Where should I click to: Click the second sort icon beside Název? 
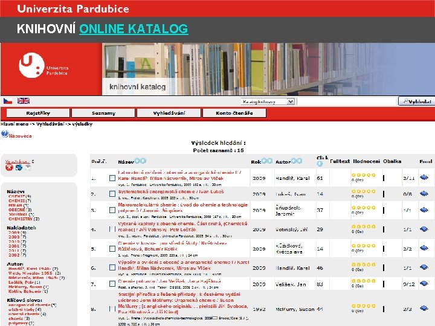click(x=143, y=161)
